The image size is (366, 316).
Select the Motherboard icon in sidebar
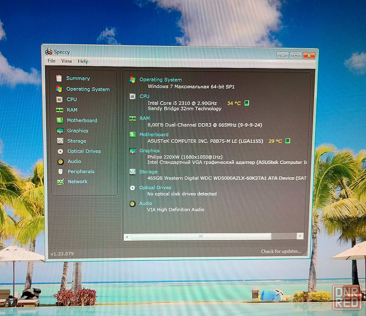click(60, 120)
